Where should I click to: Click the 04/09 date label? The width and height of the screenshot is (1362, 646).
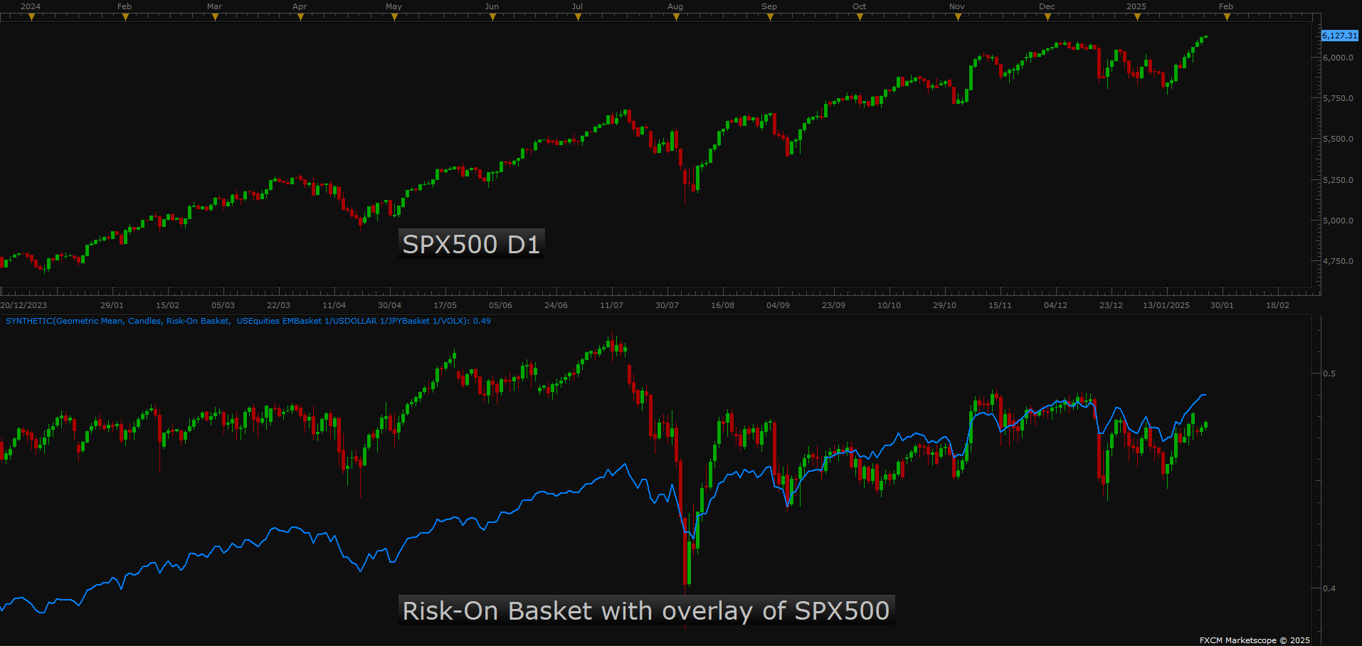coord(778,305)
